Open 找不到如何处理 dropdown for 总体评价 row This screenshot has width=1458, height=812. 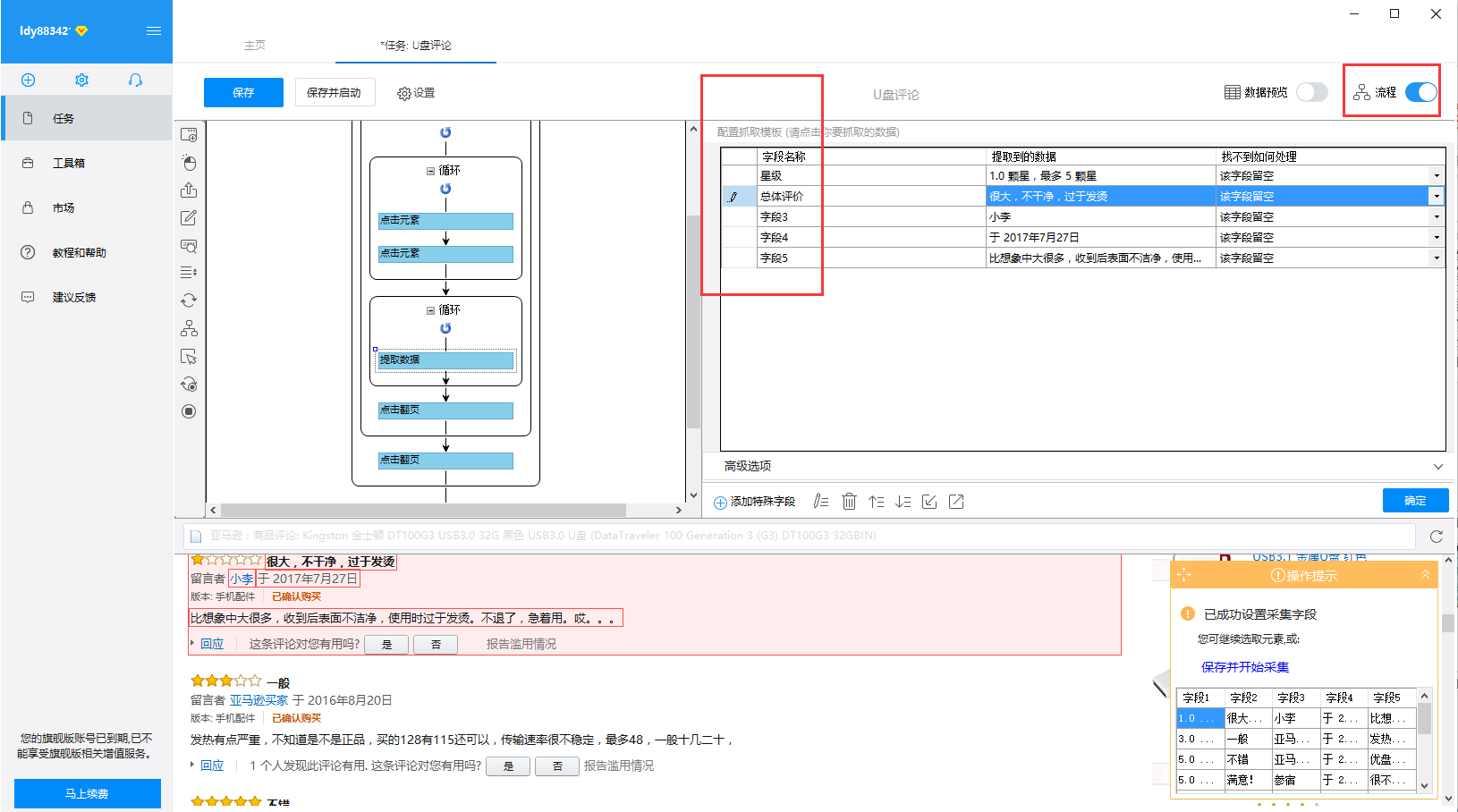click(x=1437, y=196)
